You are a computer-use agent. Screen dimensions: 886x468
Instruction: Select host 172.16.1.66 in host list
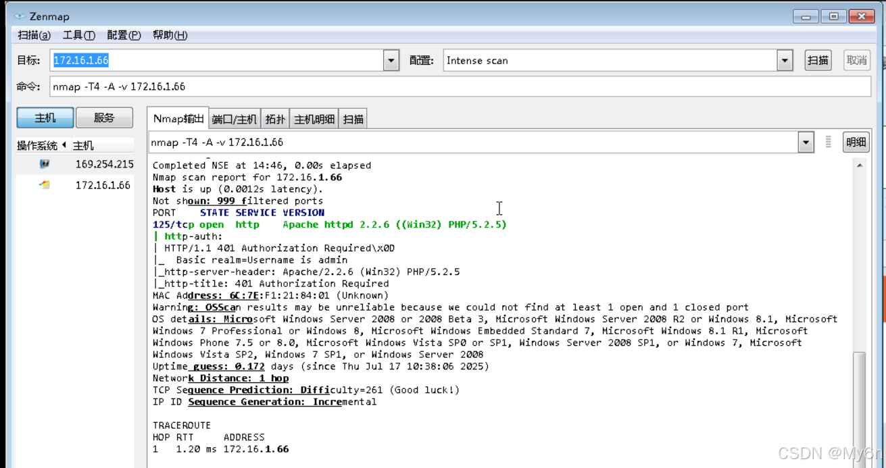74,185
